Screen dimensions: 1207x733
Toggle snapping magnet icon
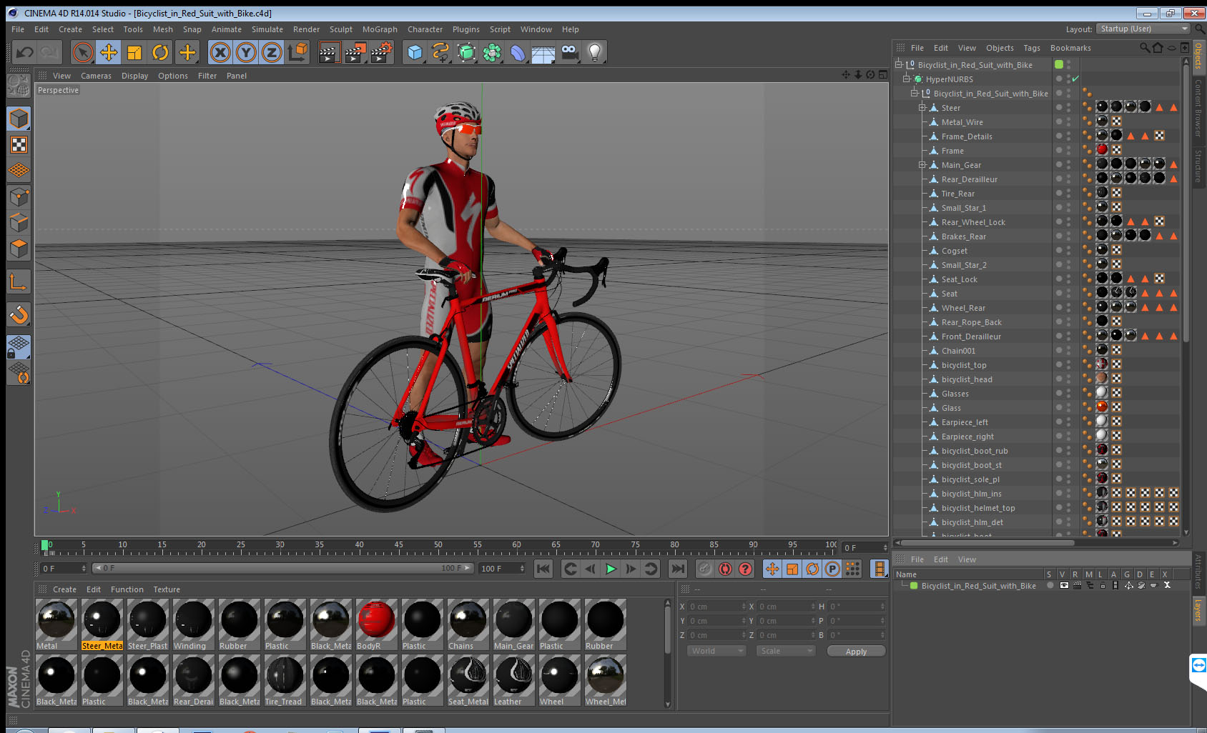(x=19, y=314)
